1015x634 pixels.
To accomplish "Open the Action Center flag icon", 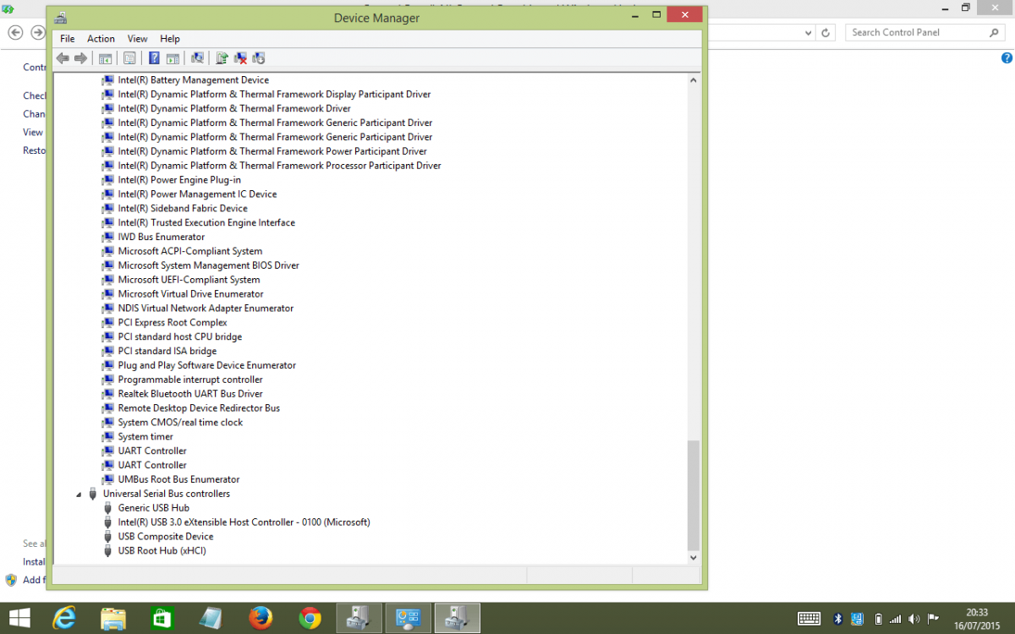I will 934,618.
